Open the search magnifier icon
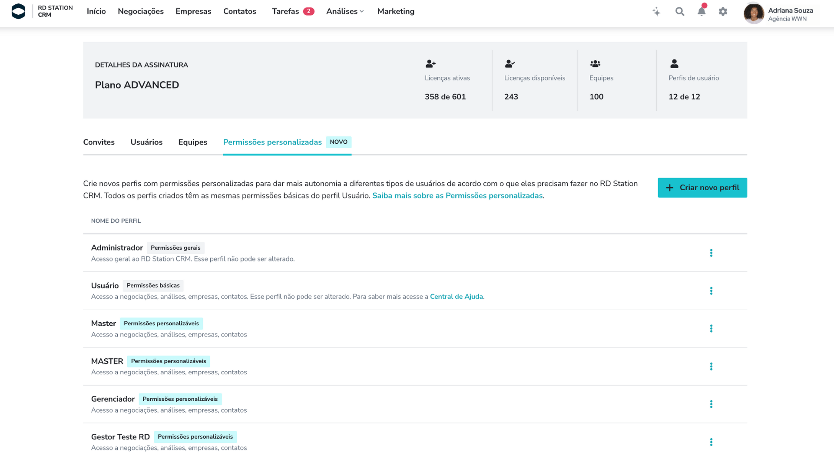The width and height of the screenshot is (834, 469). [680, 12]
